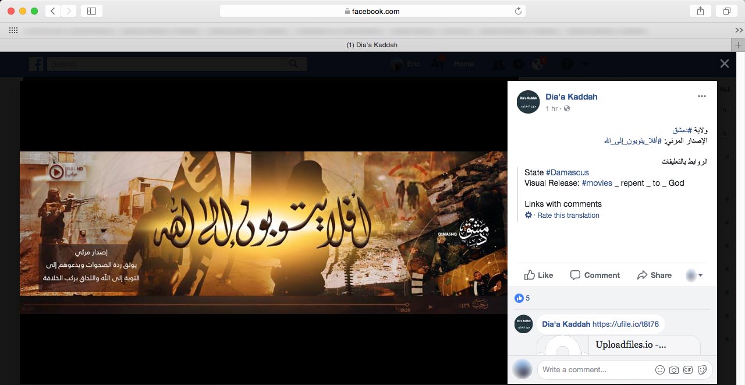The height and width of the screenshot is (385, 745).
Task: Close the photo viewer overlay
Action: (724, 63)
